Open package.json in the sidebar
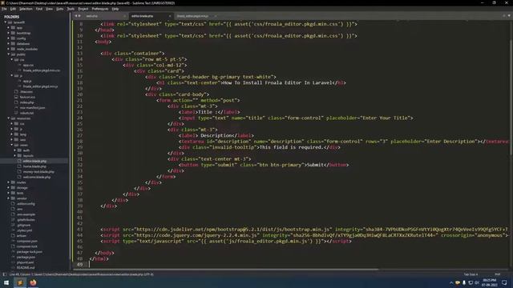513x288 pixels. 26,257
